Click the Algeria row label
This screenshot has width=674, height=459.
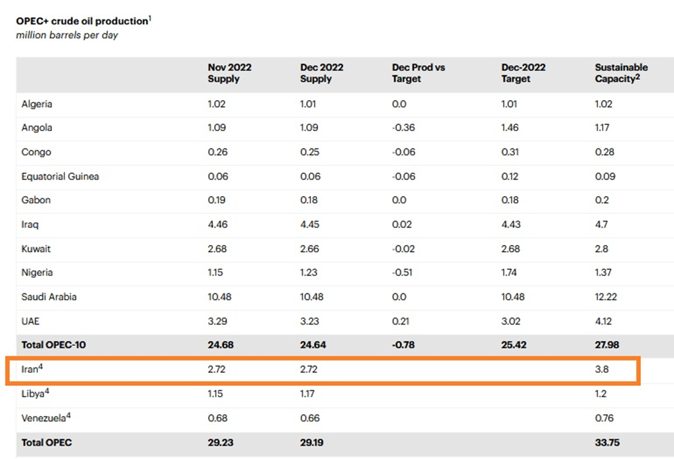(37, 104)
